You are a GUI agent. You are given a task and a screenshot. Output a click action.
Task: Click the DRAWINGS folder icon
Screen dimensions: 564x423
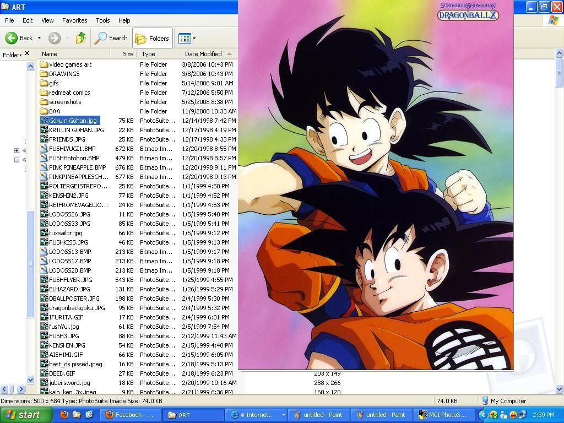44,74
